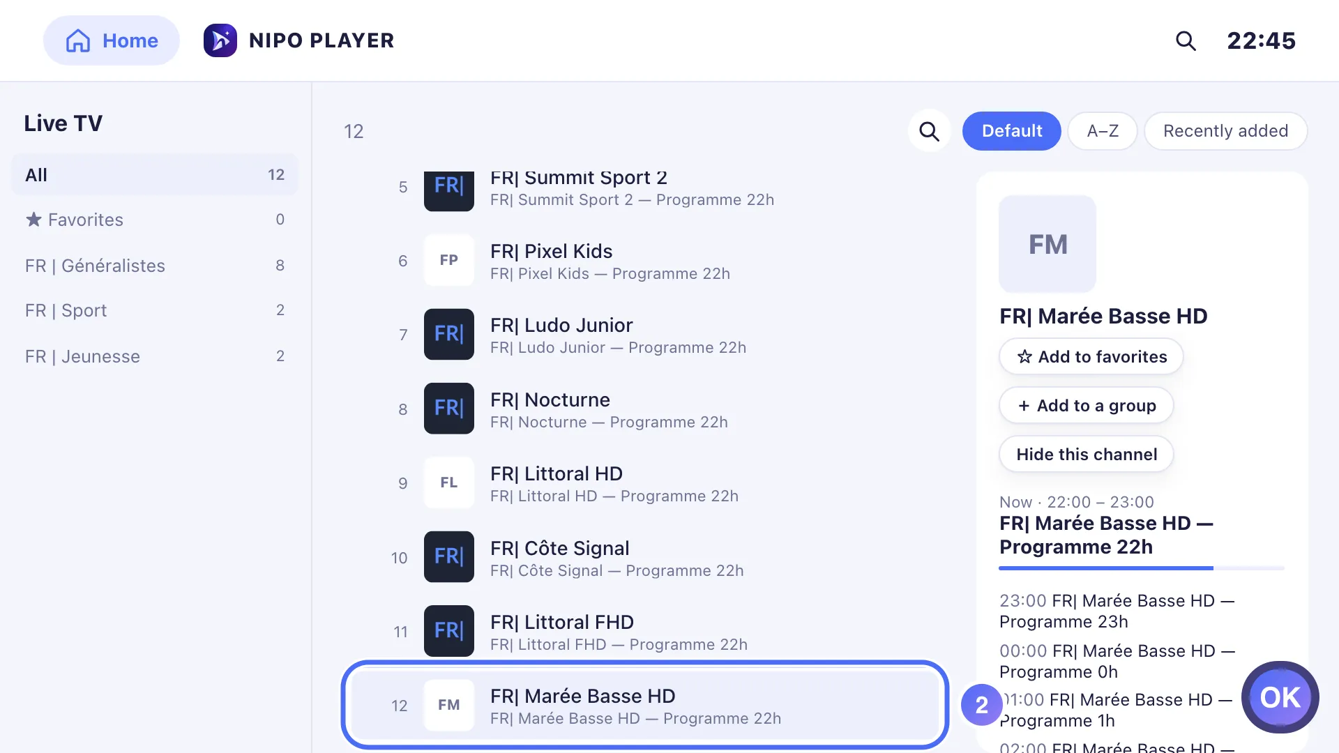Click the Ludo Junior channel logo
This screenshot has width=1339, height=753.
pos(449,334)
